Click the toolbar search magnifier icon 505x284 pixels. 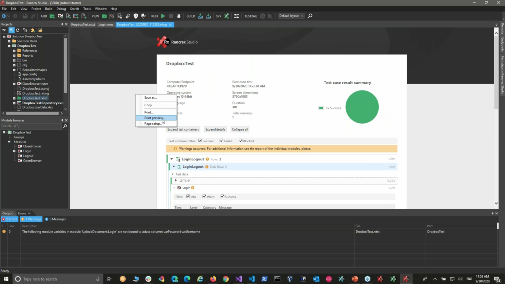point(310,16)
